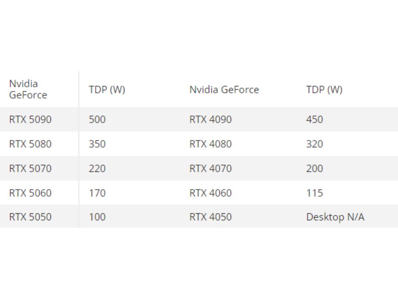Select the 450 TDP value
Viewport: 398px width, 299px height.
[x=314, y=120]
